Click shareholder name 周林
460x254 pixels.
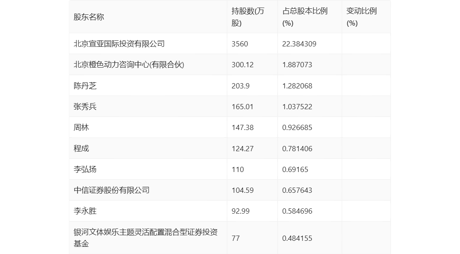81,128
